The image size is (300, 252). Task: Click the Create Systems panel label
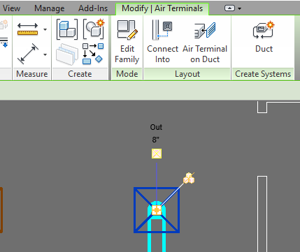[x=263, y=74]
